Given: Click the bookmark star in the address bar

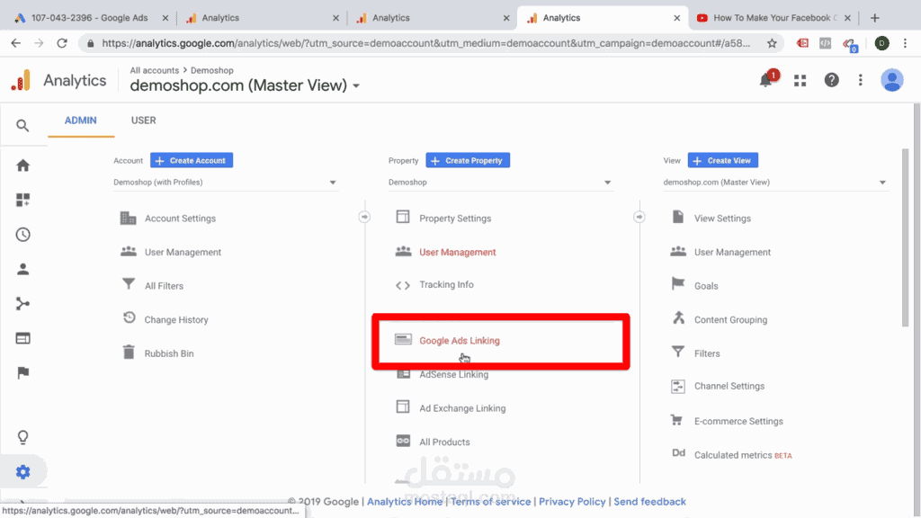Looking at the screenshot, I should [772, 42].
